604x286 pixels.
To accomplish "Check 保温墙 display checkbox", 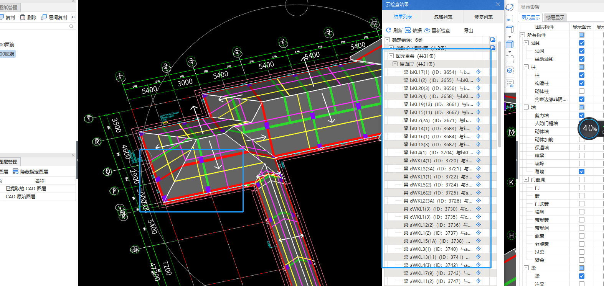I will tap(582, 147).
